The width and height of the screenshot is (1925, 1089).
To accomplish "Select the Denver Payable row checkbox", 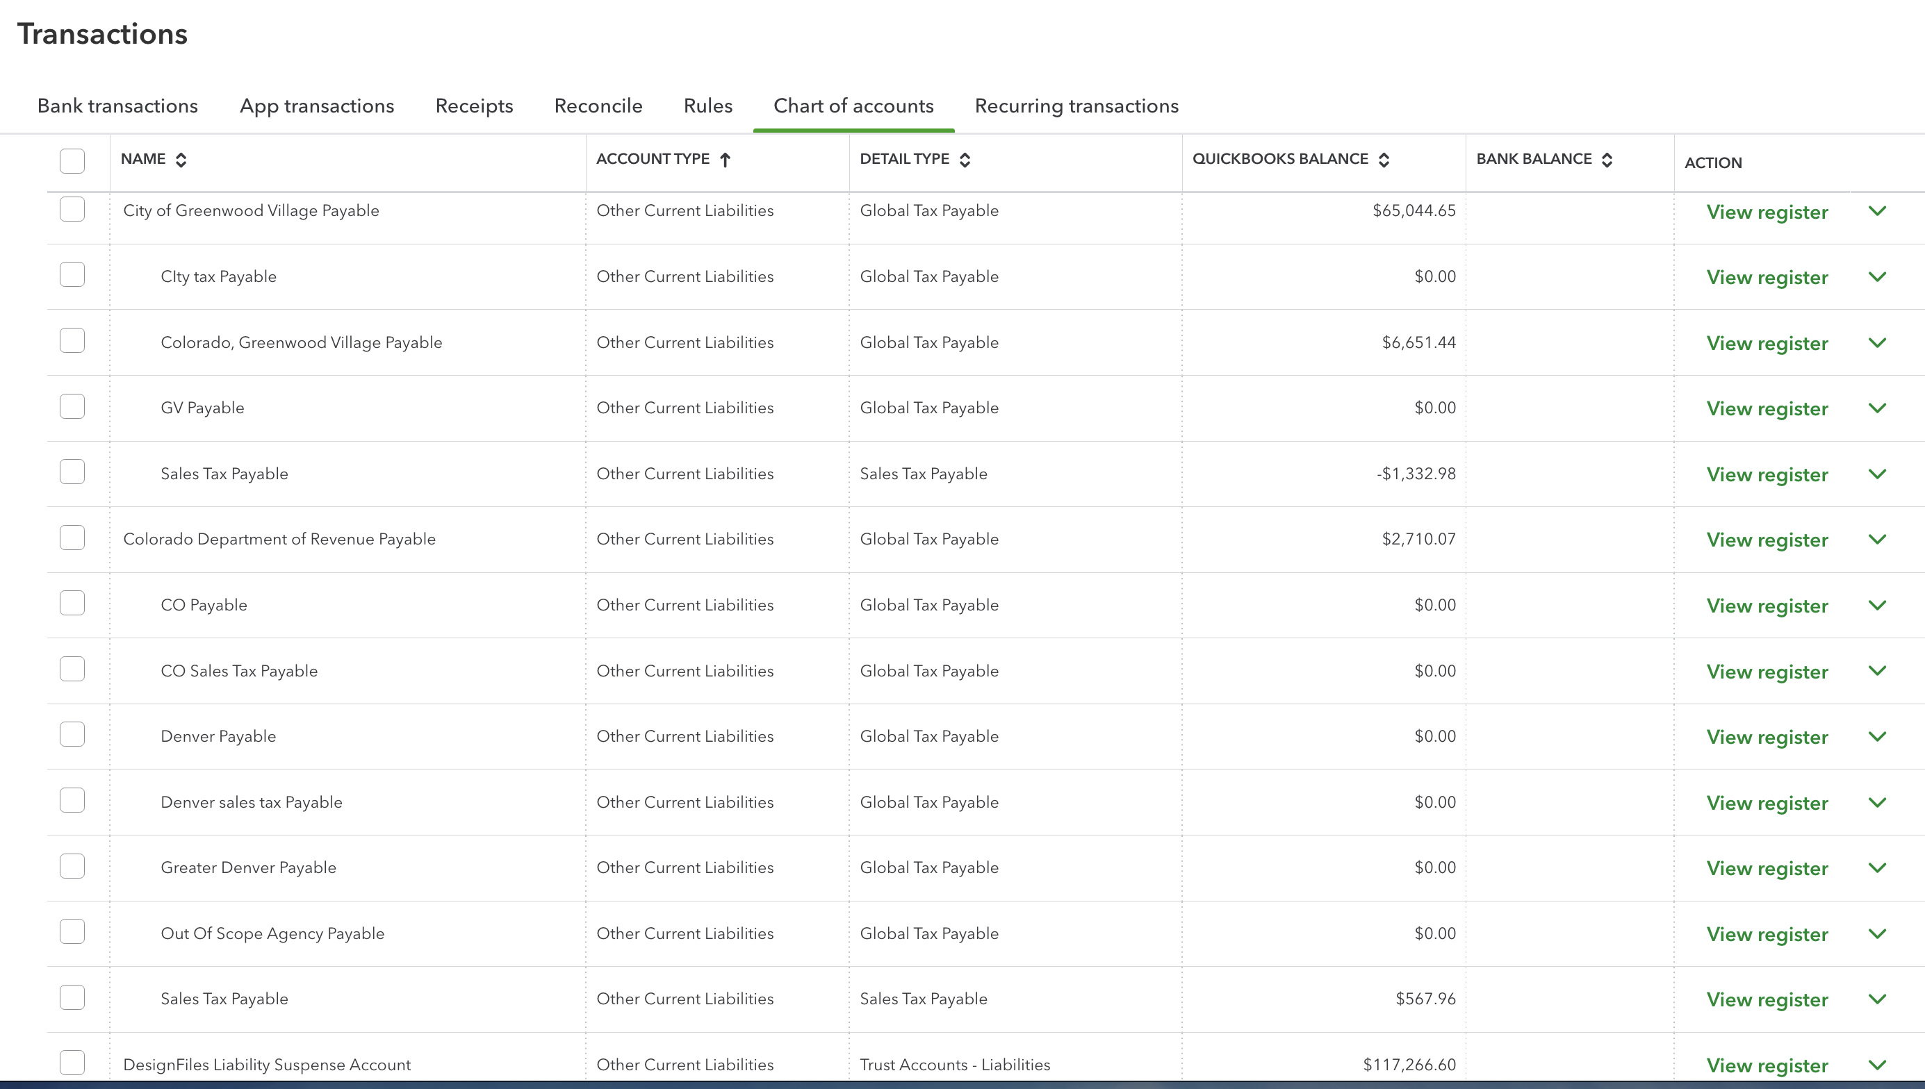I will click(72, 735).
